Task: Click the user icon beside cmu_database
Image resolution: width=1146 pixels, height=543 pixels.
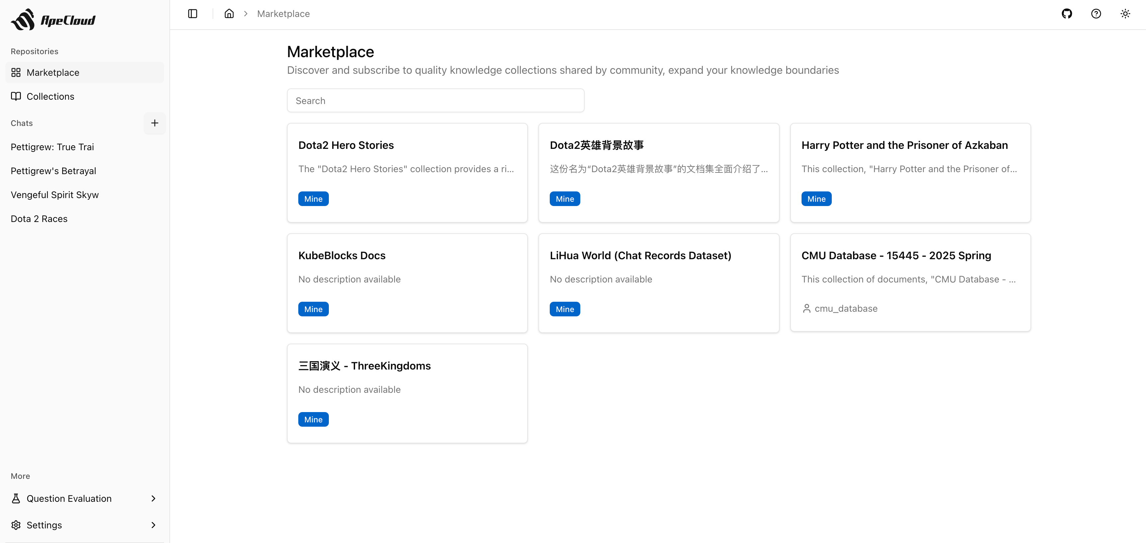Action: pyautogui.click(x=807, y=308)
